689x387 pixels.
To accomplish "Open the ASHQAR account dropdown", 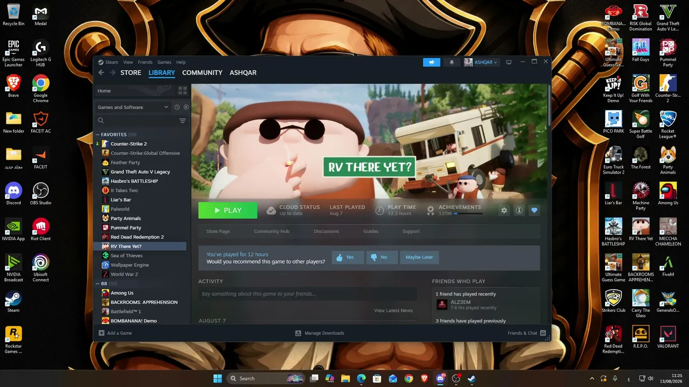I will point(481,62).
